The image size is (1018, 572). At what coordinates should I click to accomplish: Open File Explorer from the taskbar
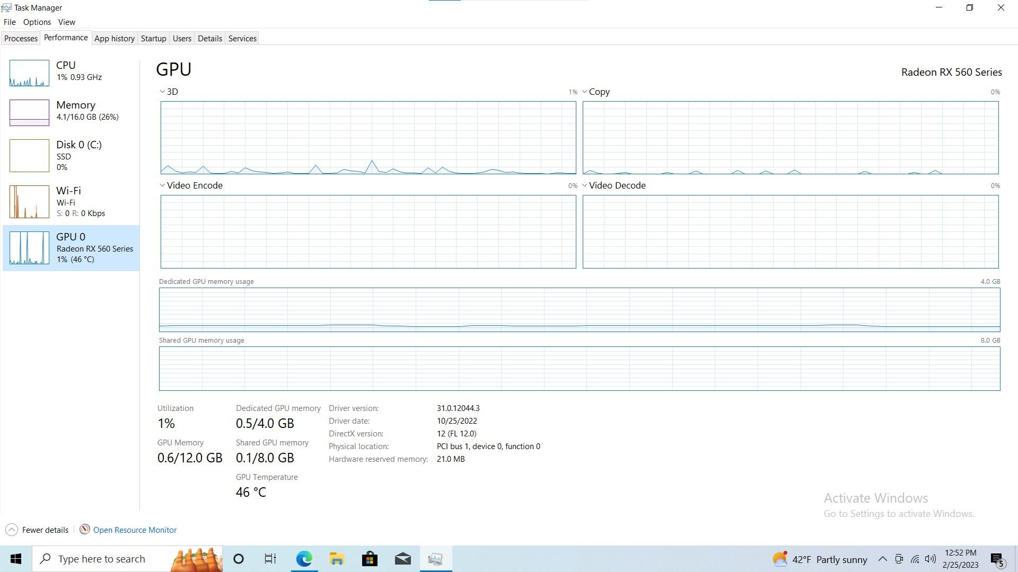click(337, 559)
